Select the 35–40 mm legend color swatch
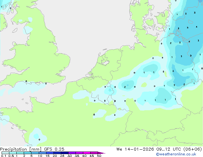 point(79,153)
